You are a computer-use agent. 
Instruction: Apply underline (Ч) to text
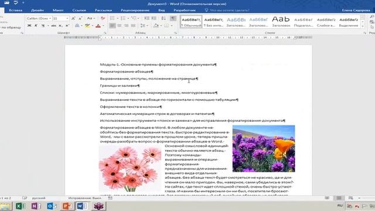coord(43,26)
